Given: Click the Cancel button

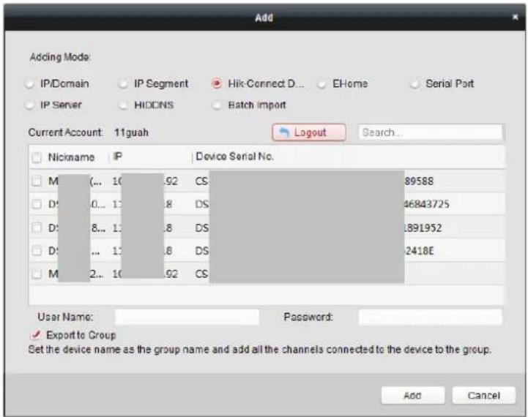Looking at the screenshot, I should pyautogui.click(x=484, y=395).
